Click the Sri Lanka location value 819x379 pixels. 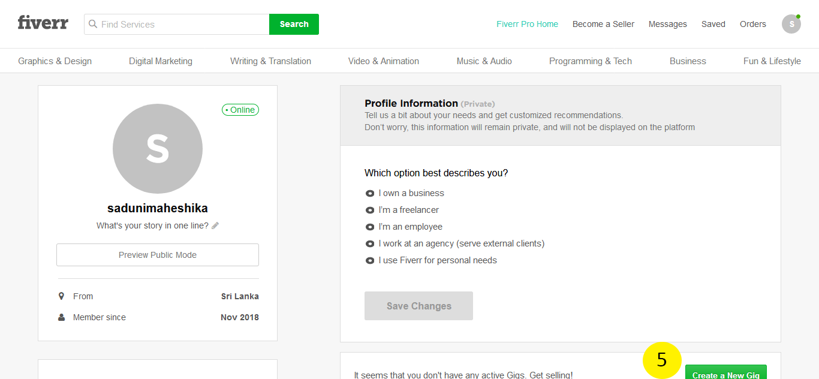coord(240,296)
